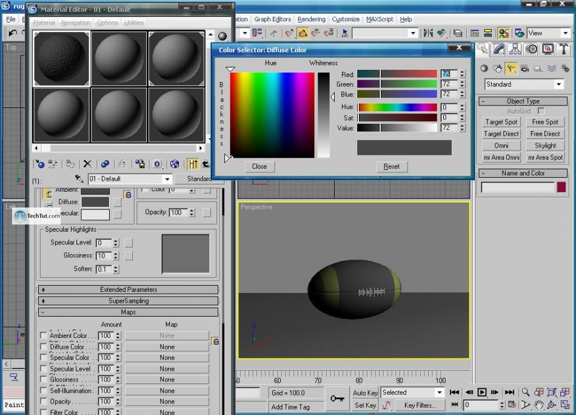576x415 pixels.
Task: Open the Create panel arrow tab
Action: click(x=483, y=49)
